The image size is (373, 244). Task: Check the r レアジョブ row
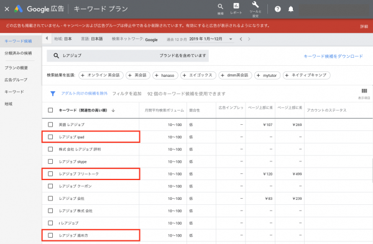click(50, 223)
